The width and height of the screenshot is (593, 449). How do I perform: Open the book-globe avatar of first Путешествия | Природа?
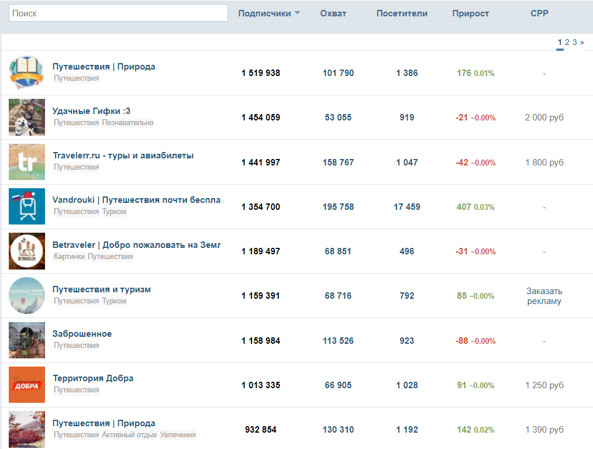pos(27,73)
